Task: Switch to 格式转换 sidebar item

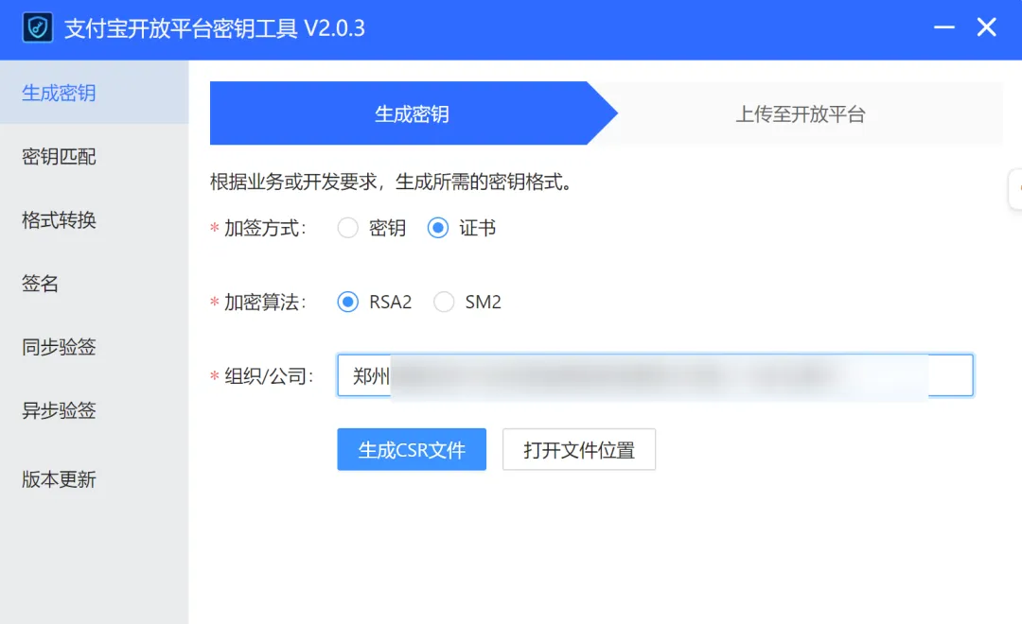Action: point(59,220)
